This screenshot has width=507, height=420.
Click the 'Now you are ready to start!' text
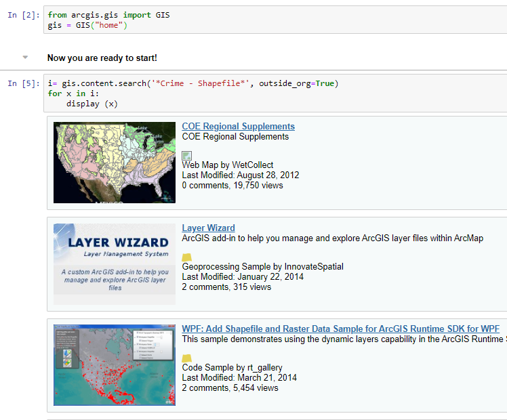pos(102,58)
